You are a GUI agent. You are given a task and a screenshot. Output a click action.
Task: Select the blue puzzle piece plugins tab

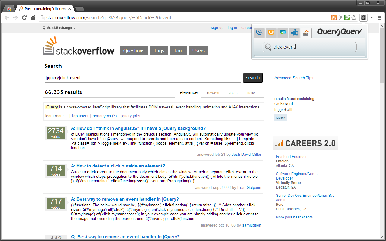[x=294, y=32]
